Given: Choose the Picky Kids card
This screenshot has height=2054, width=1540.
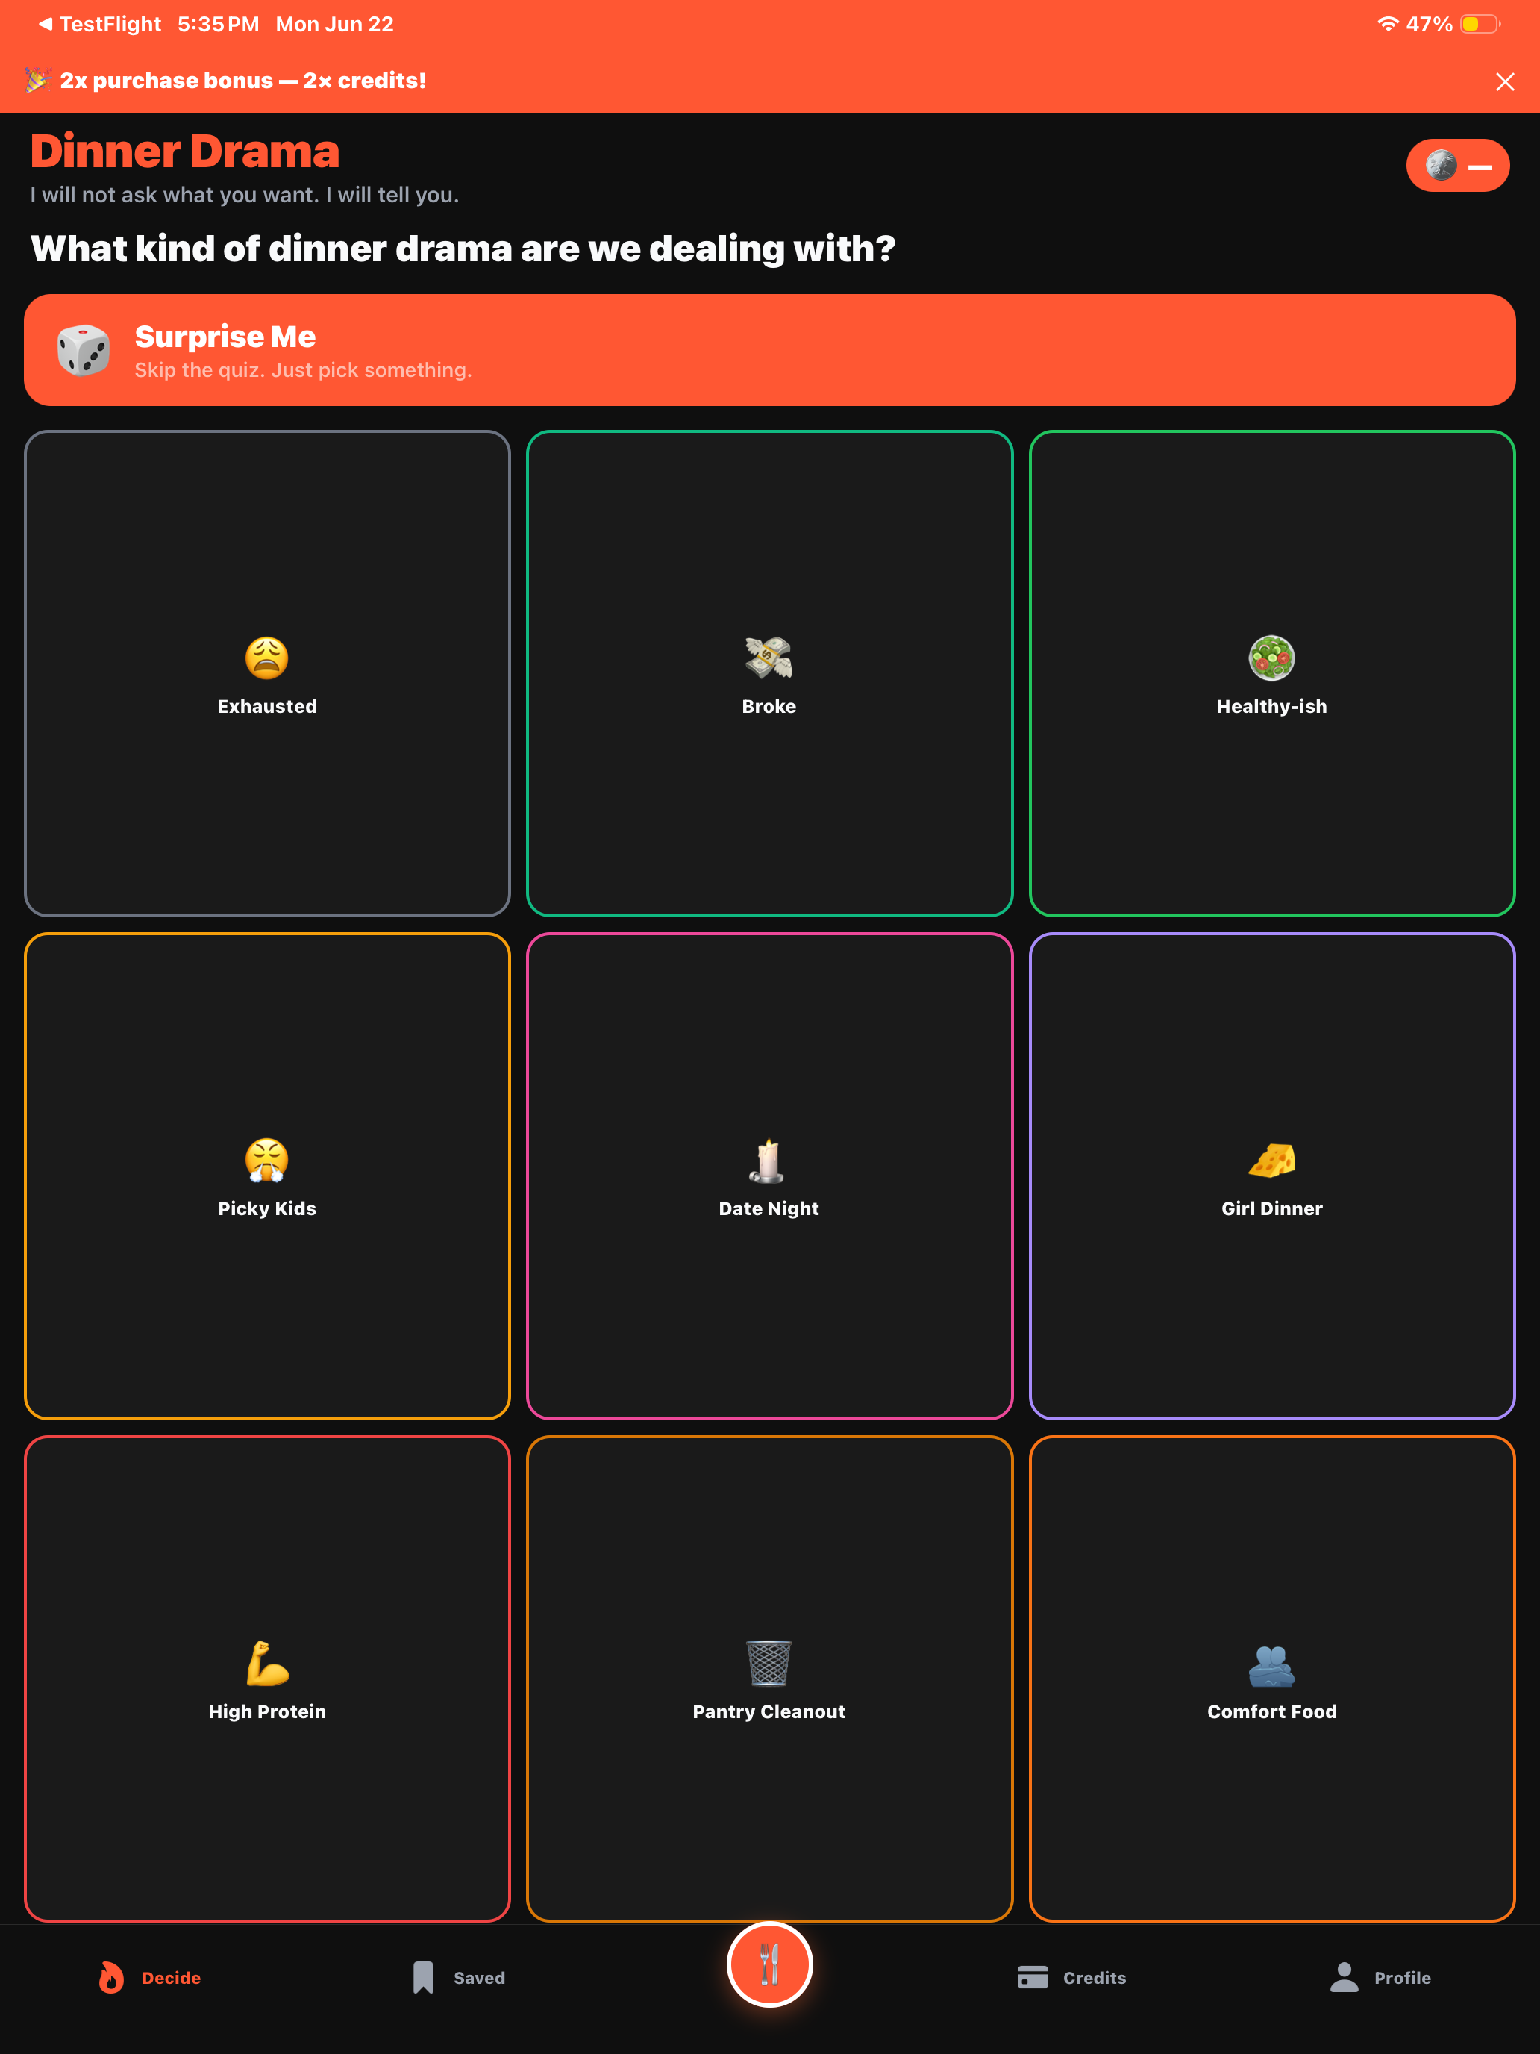Looking at the screenshot, I should tap(267, 1176).
